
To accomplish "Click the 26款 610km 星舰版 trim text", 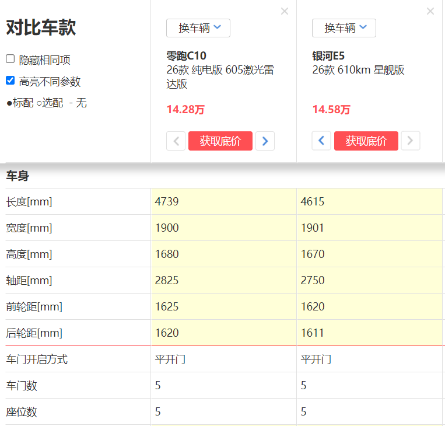I will [358, 71].
